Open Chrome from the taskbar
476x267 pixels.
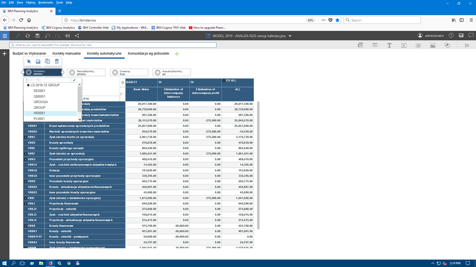coord(68,263)
